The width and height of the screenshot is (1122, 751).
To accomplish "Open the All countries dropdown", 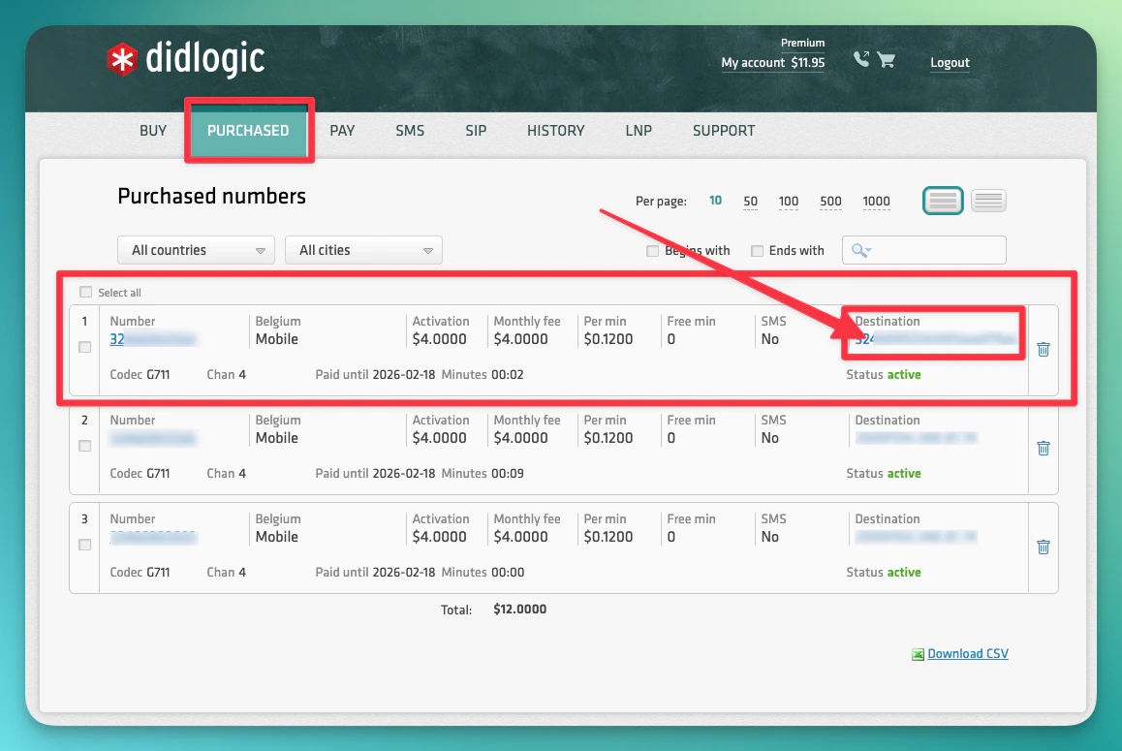I will click(x=195, y=250).
